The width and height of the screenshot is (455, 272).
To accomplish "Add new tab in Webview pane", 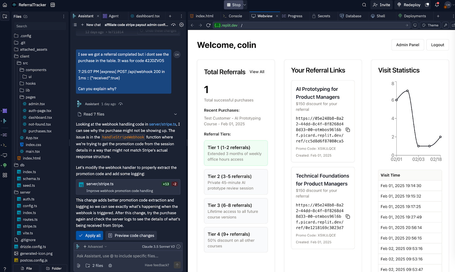I will [438, 16].
